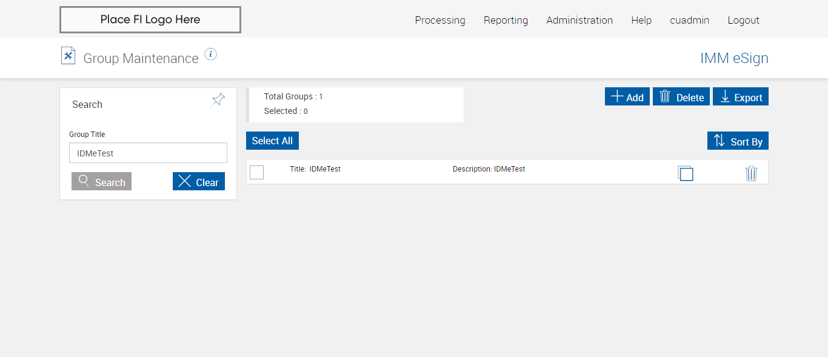Run the search with magnifier button
Viewport: 828px width, 357px height.
coord(101,182)
